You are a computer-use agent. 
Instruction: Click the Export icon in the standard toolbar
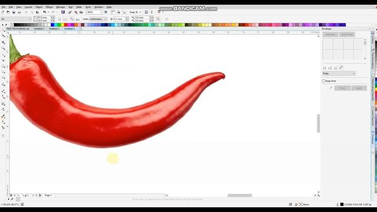pos(75,12)
